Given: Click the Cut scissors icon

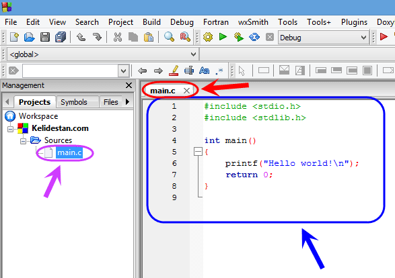Looking at the screenshot, I should [117, 37].
